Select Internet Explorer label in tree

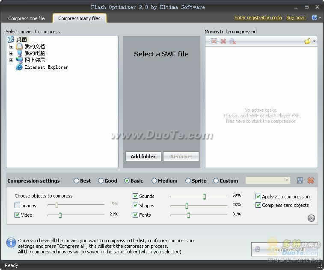[x=46, y=67]
